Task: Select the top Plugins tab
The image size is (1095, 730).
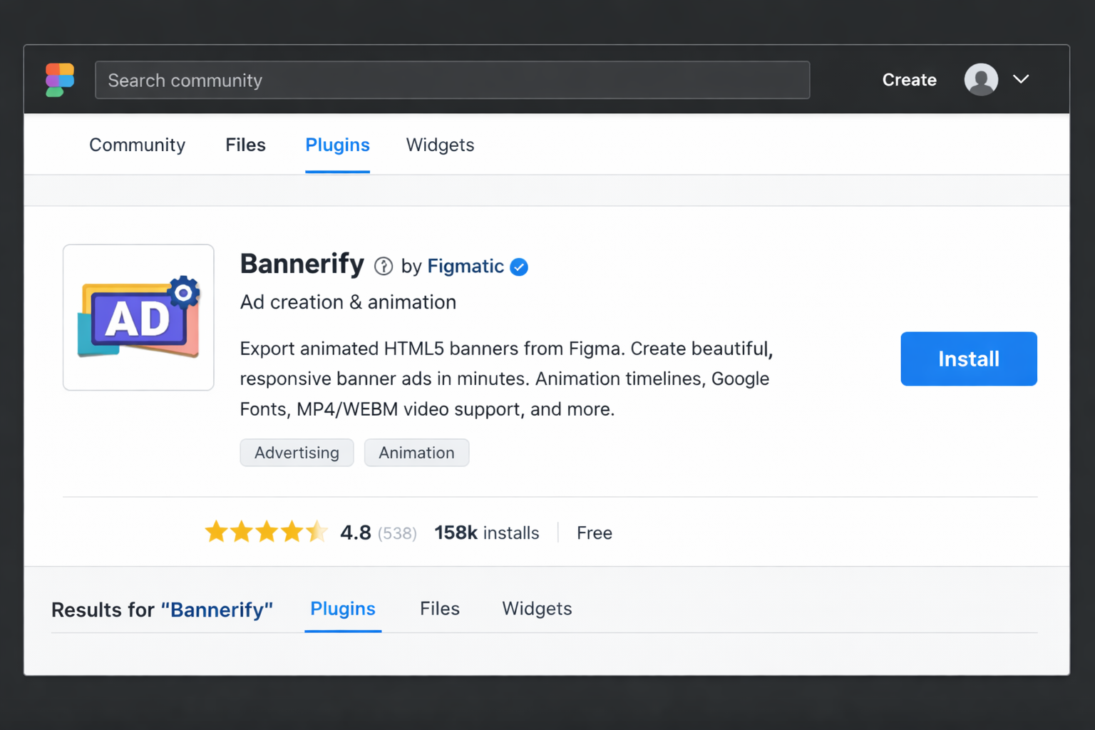Action: tap(337, 145)
